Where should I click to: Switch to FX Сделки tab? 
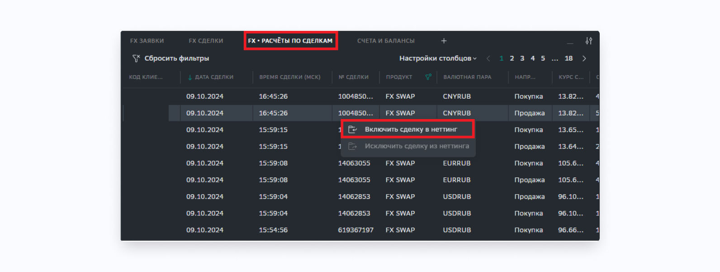206,41
